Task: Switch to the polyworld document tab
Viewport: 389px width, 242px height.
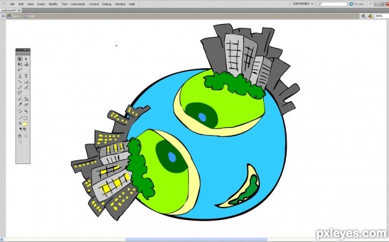Action: click(9, 10)
